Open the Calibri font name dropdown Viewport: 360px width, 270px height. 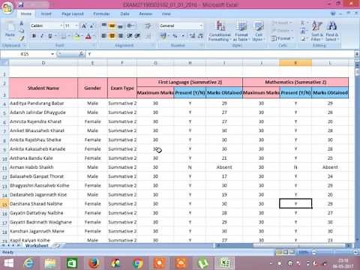pyautogui.click(x=61, y=25)
